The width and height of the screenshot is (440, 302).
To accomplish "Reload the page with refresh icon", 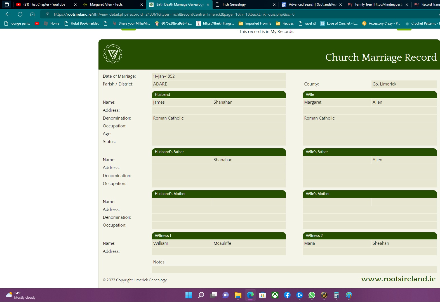I will 20,14.
